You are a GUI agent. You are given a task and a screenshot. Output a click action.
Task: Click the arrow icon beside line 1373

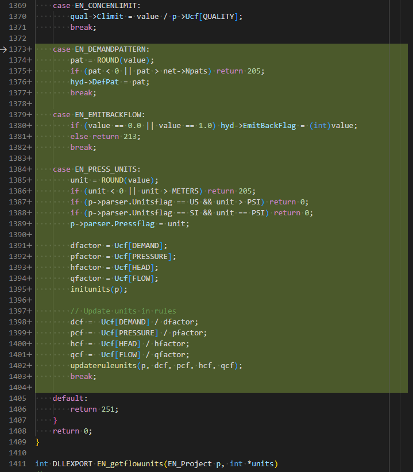click(3, 49)
